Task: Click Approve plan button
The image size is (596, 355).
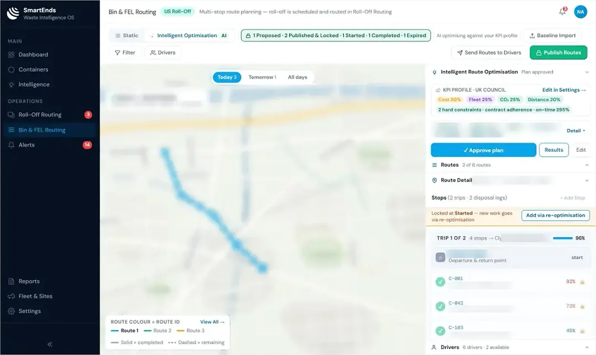Action: (484, 150)
